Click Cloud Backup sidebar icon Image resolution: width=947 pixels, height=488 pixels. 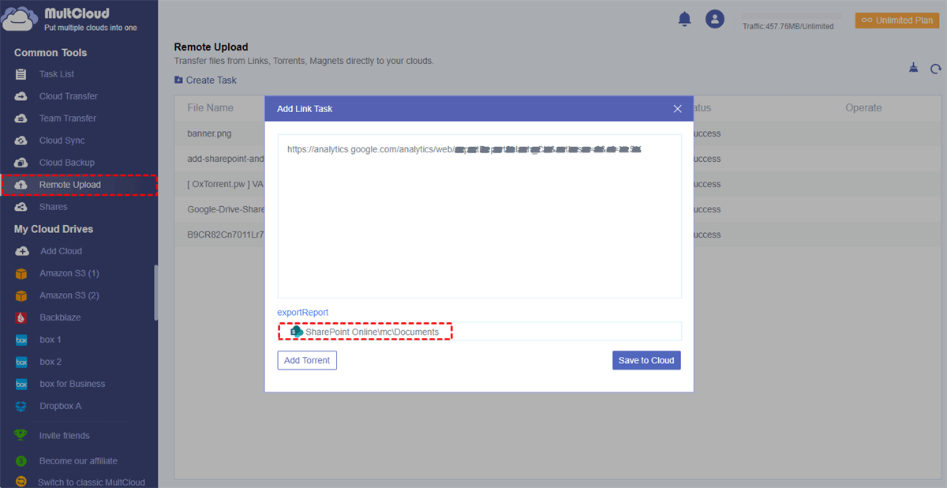pos(21,163)
